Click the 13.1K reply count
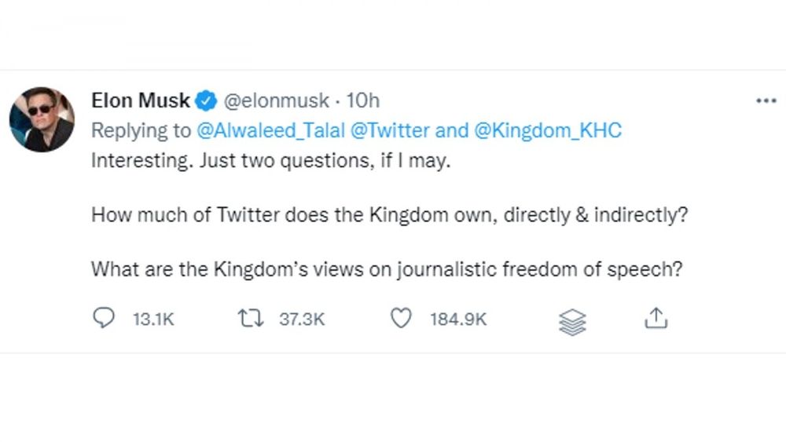 coord(153,319)
